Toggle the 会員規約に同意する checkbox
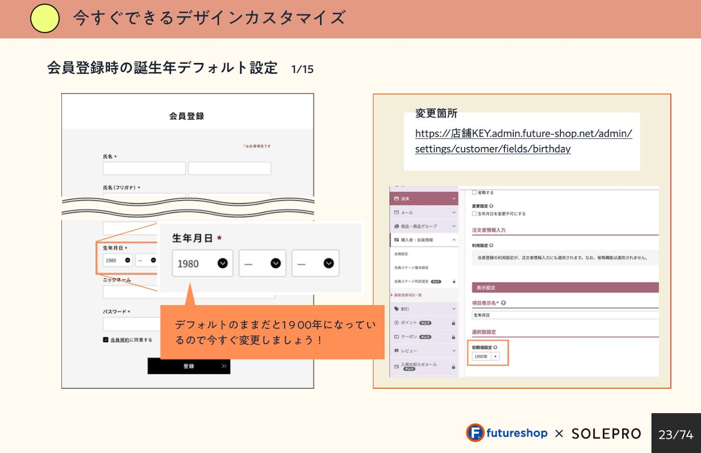701x453 pixels. [x=106, y=340]
